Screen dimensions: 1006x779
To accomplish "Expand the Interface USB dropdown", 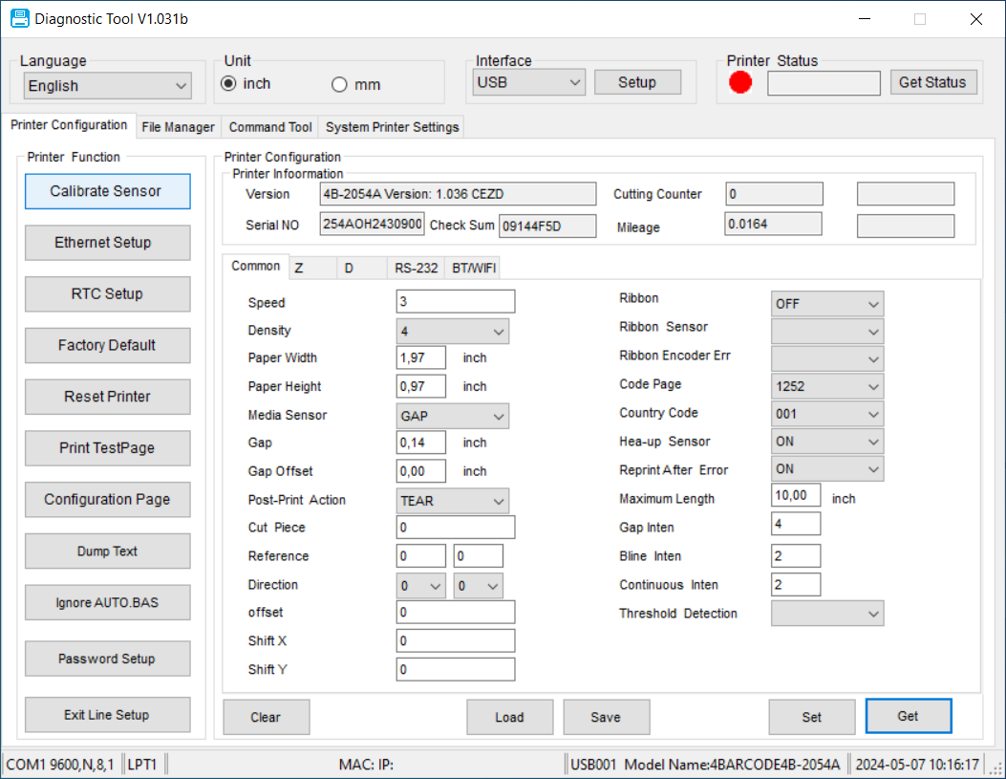I will click(529, 82).
